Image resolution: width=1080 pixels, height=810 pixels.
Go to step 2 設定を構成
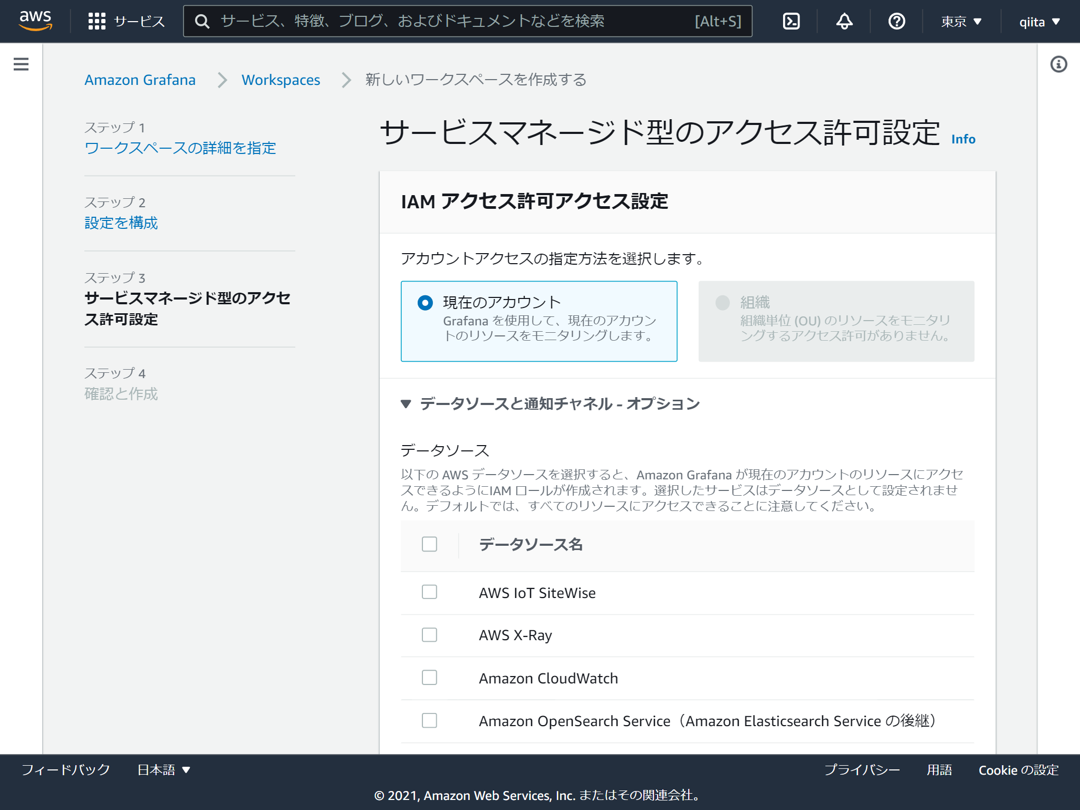pos(121,223)
